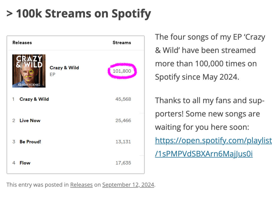Click the 13,131 stream count

(x=123, y=142)
